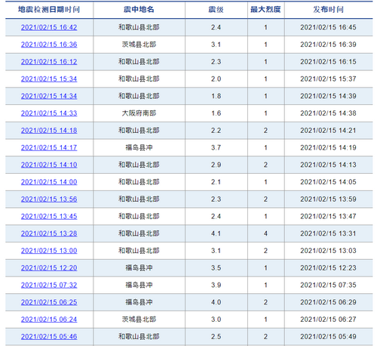Click the 震级 column header

(x=216, y=10)
